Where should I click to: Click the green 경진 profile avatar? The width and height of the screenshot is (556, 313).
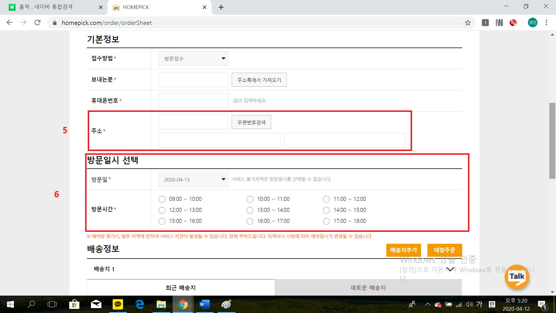point(533,23)
